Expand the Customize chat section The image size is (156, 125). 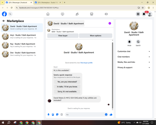click(x=134, y=51)
